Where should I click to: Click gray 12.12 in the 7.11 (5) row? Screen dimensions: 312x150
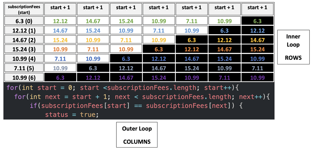tap(126, 68)
